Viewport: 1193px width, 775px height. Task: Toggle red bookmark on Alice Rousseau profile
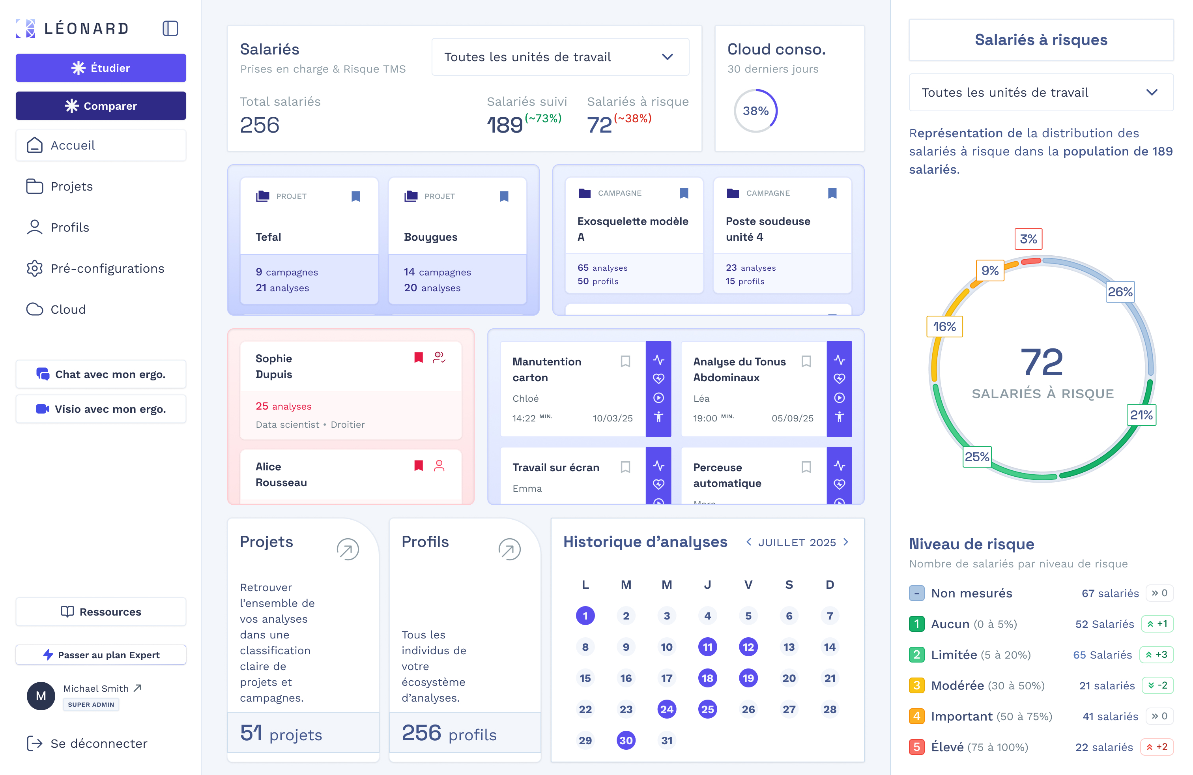pos(419,466)
